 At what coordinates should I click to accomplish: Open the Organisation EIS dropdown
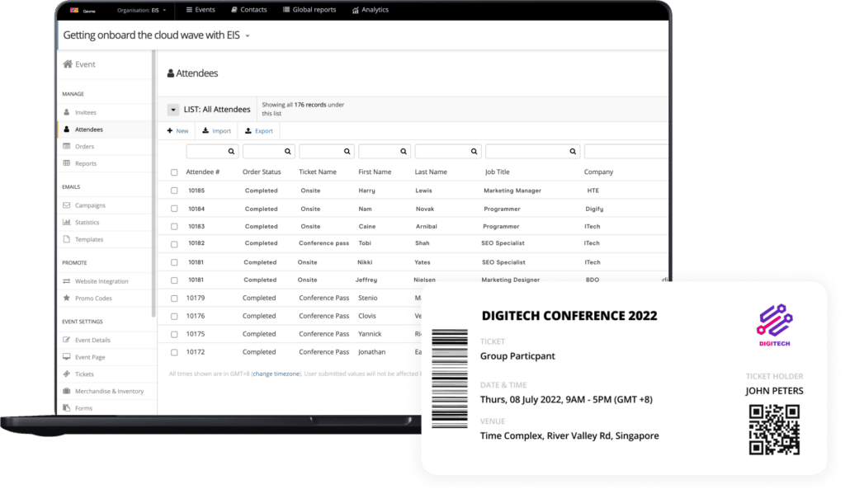coord(142,10)
